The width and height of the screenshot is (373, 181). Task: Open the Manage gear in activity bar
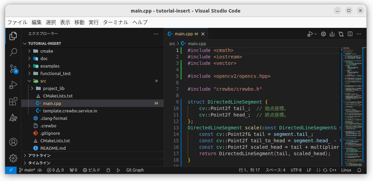click(x=13, y=158)
